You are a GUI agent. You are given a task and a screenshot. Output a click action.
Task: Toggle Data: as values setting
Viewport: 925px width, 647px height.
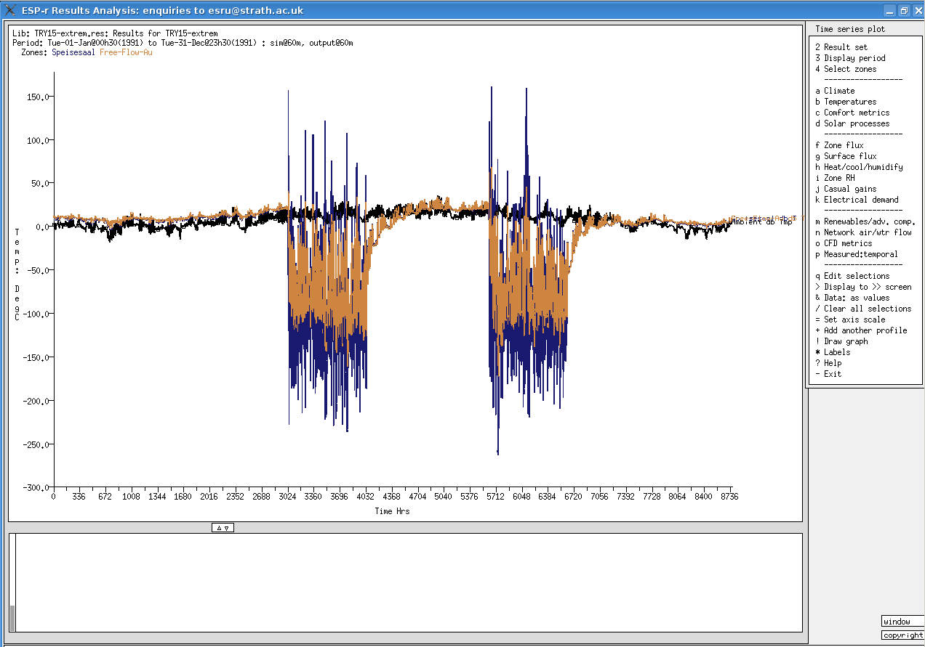852,298
